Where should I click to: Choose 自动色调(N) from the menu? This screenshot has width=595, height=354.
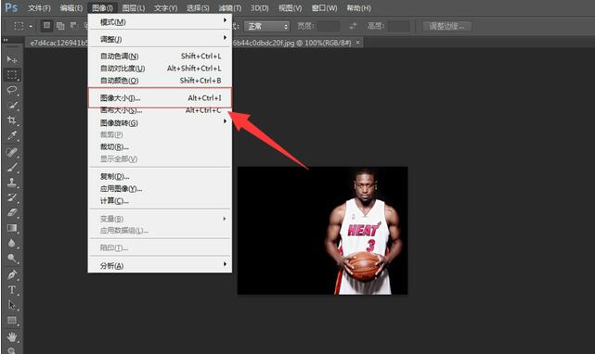point(160,57)
